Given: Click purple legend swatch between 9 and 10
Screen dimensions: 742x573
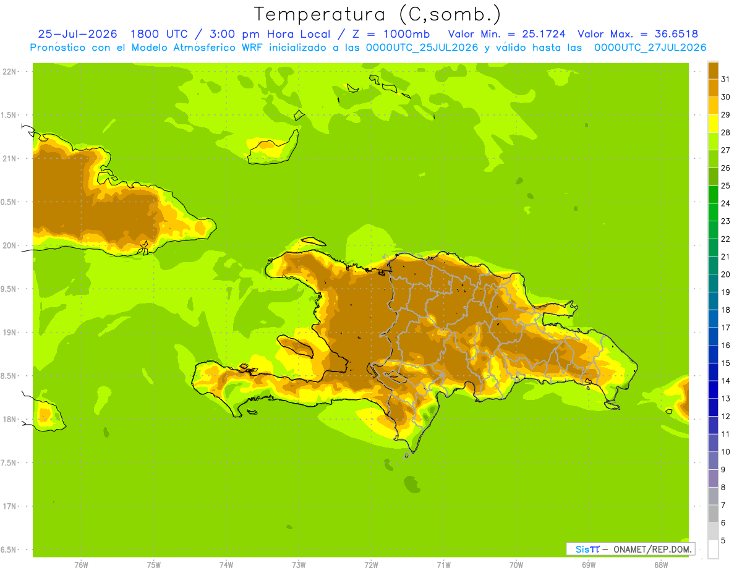Looking at the screenshot, I should pyautogui.click(x=713, y=461).
